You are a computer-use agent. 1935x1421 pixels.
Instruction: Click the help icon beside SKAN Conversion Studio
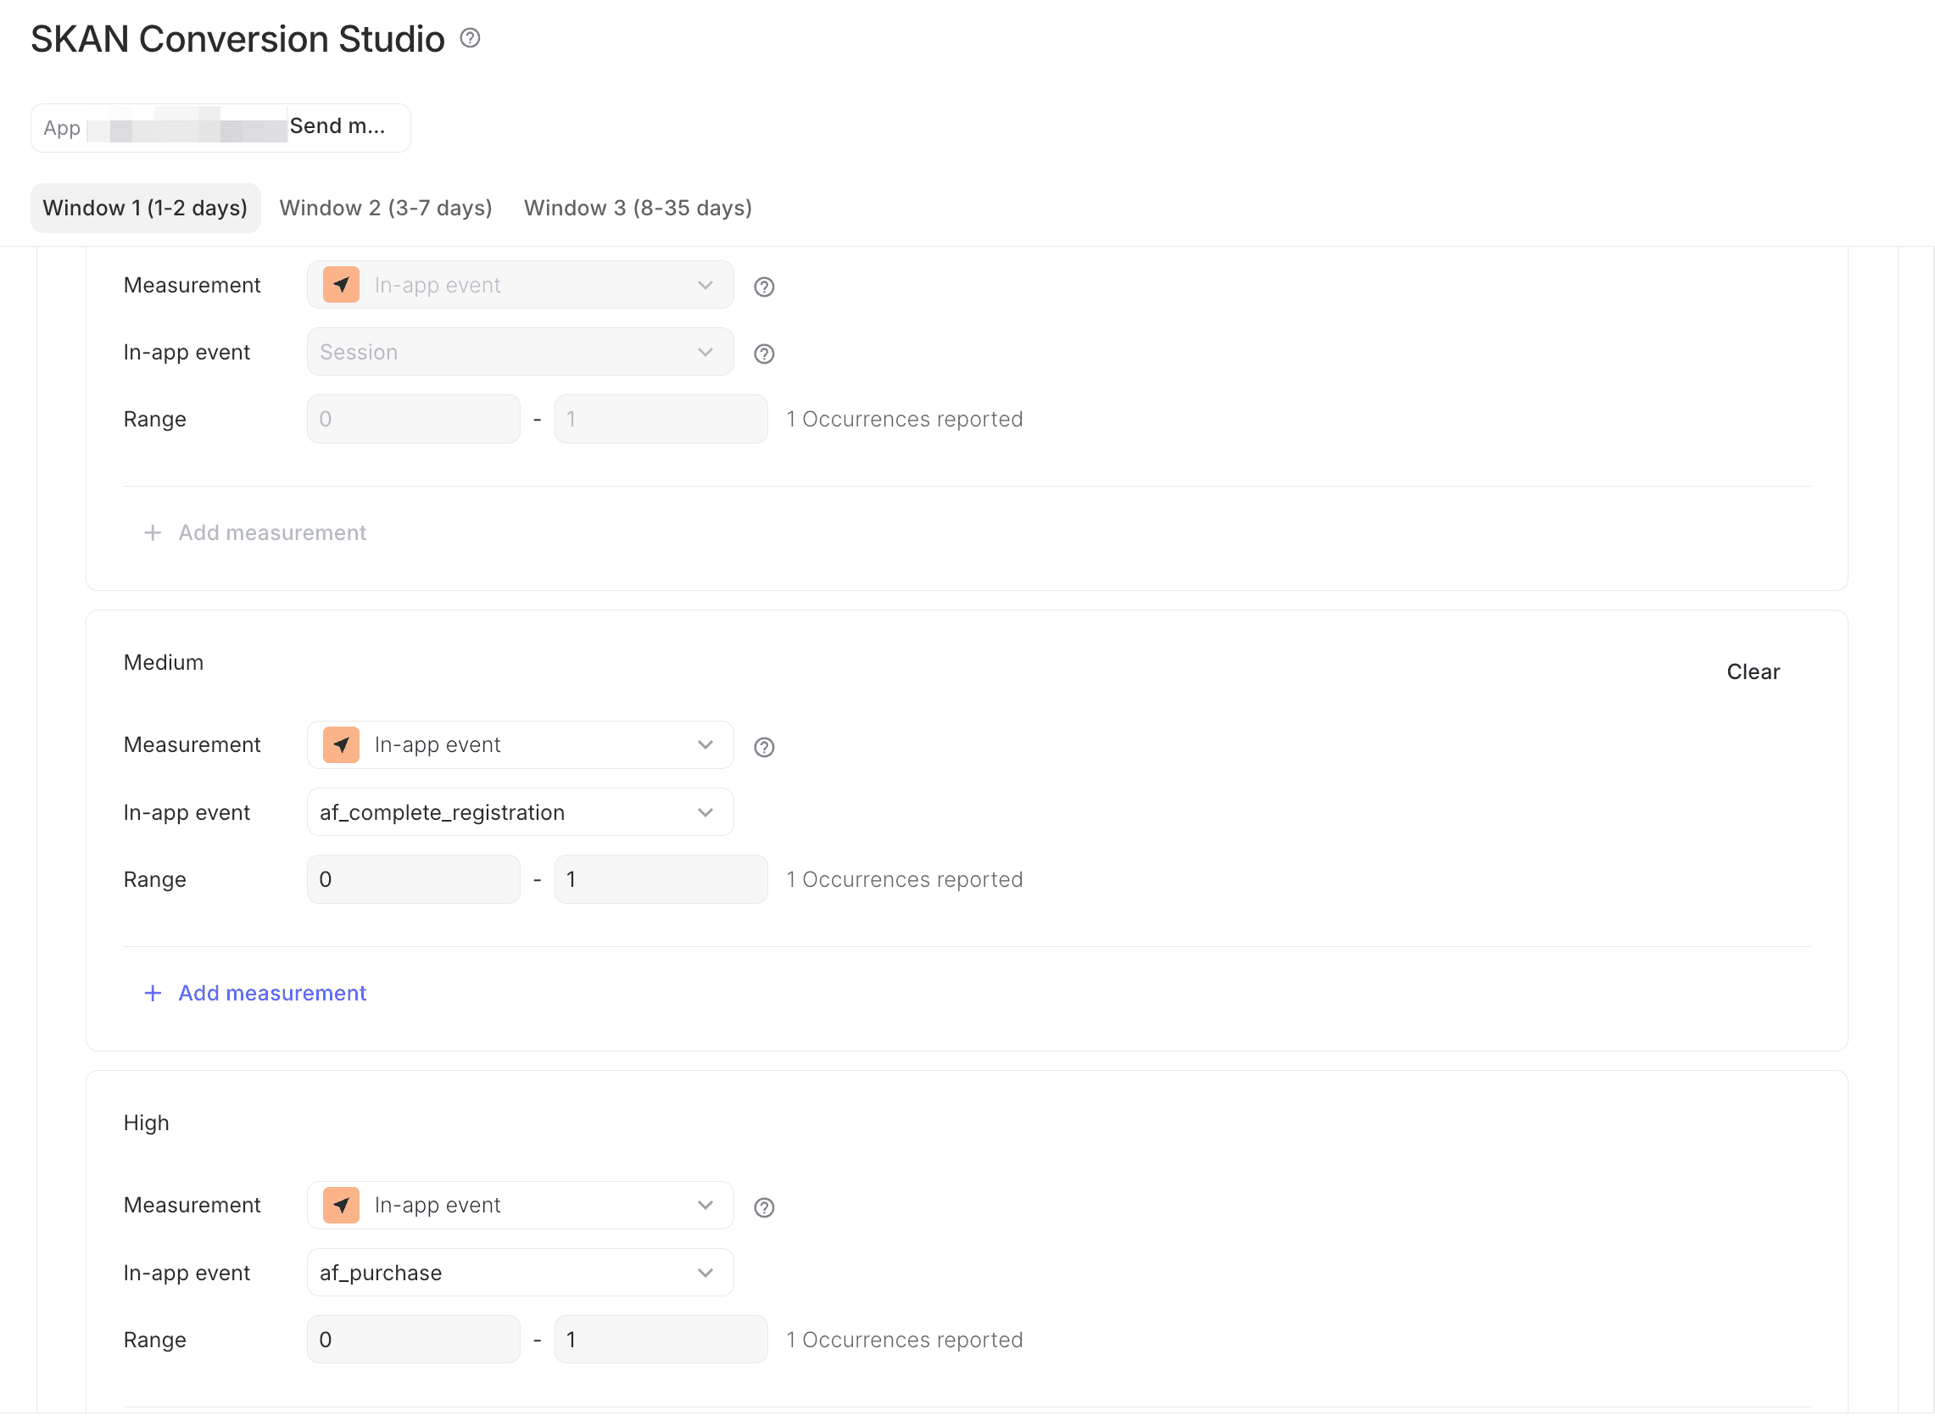[x=470, y=38]
